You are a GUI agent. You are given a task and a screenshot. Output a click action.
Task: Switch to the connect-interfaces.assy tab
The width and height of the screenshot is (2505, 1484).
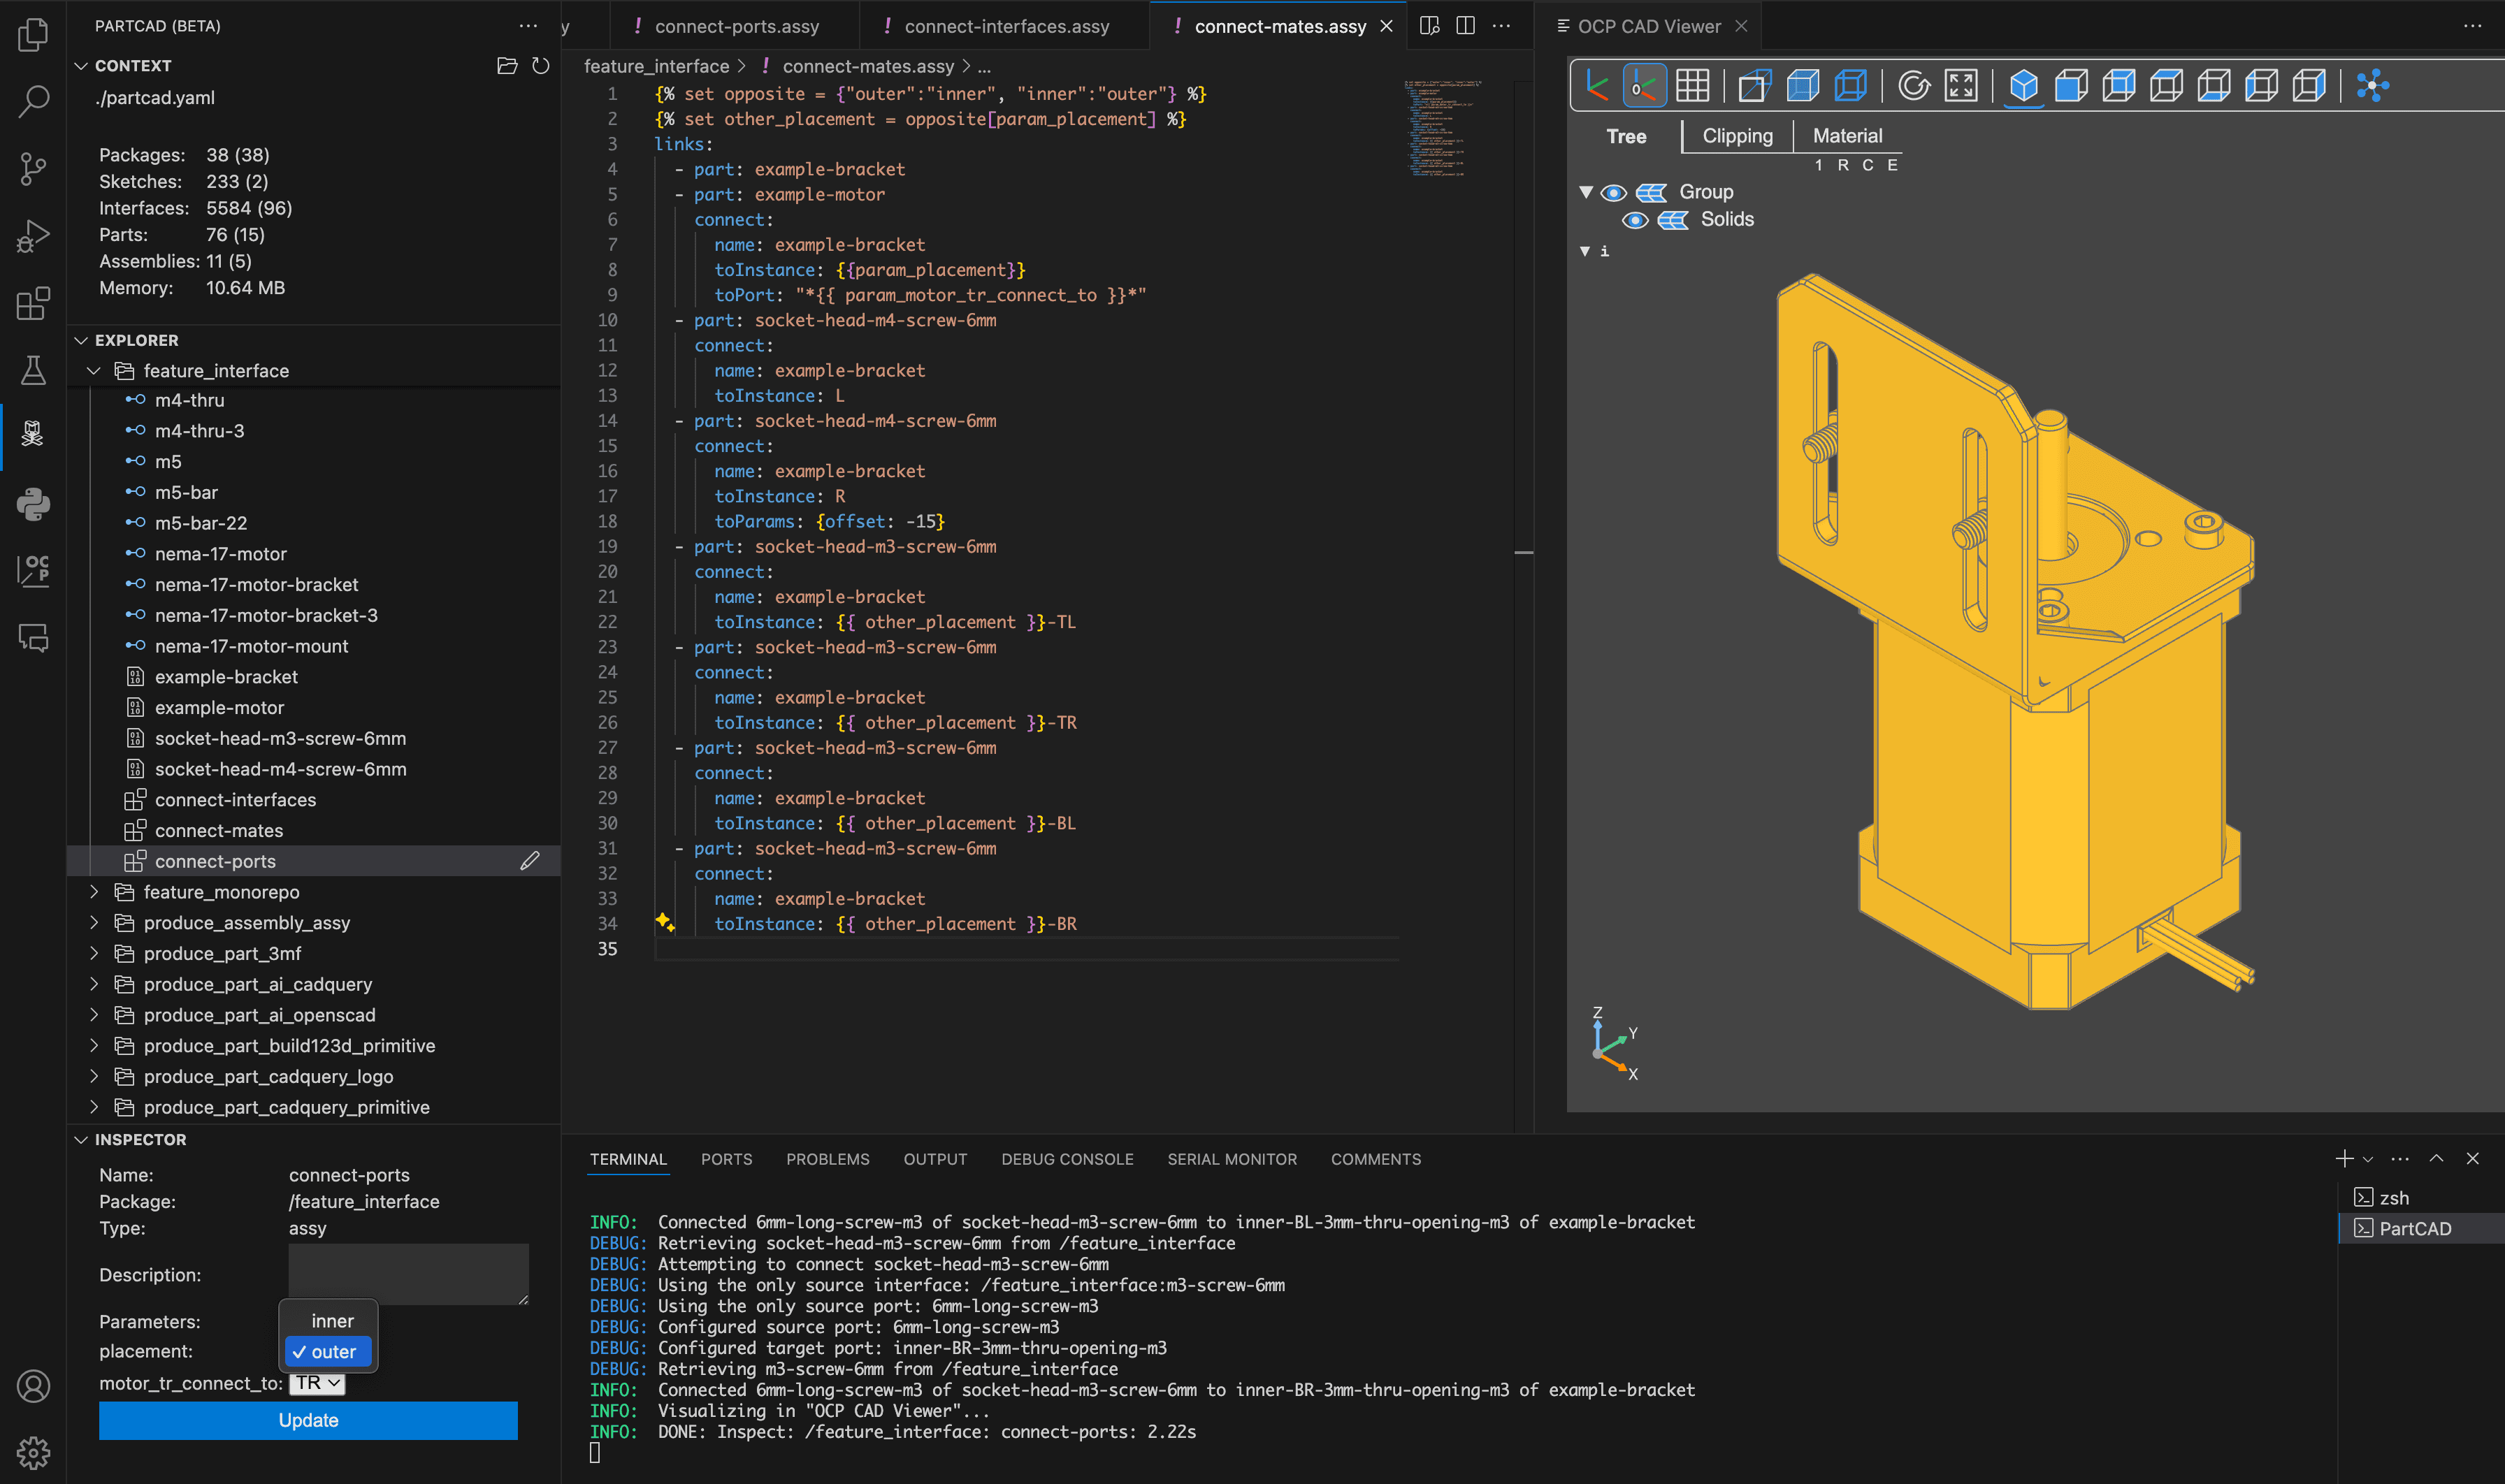[1006, 27]
